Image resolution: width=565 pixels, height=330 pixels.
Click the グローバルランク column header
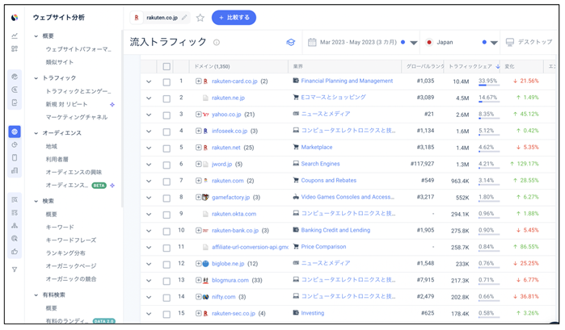425,67
